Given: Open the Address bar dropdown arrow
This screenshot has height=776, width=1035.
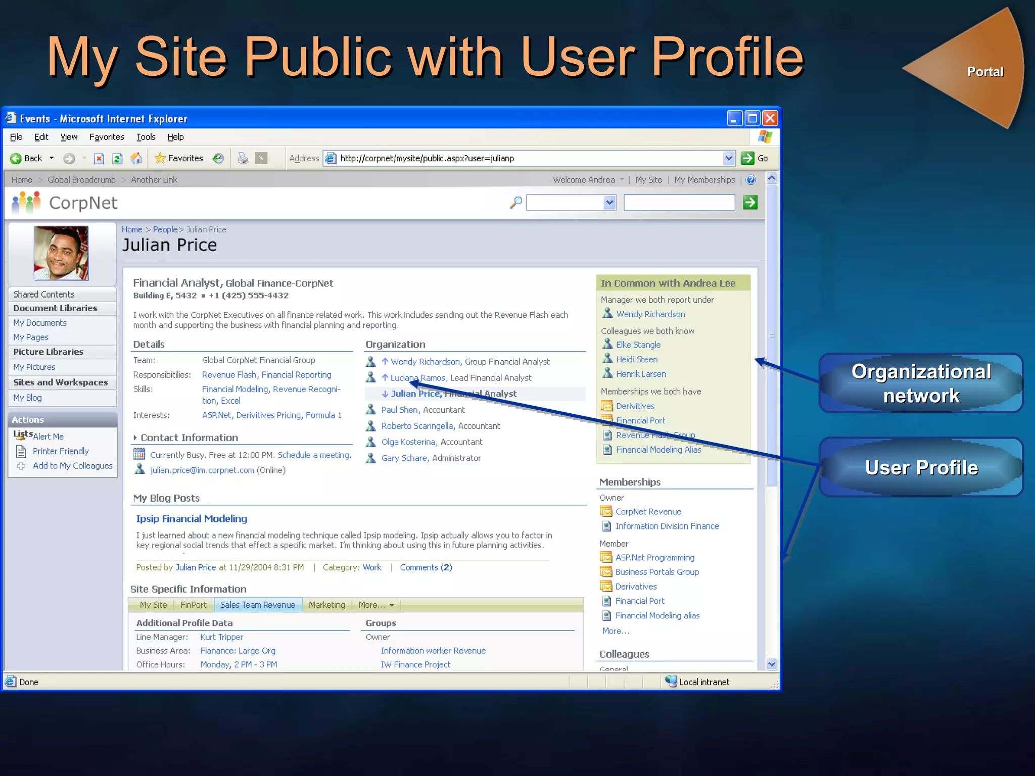Looking at the screenshot, I should click(x=729, y=158).
